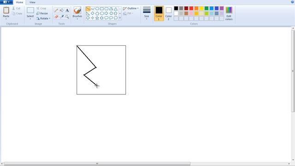Click the rectangular Select tool button
The height and width of the screenshot is (166, 295).
click(x=30, y=12)
